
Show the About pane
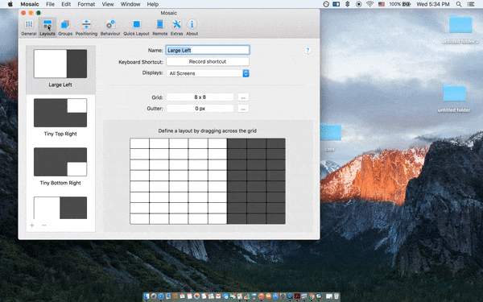click(x=192, y=27)
